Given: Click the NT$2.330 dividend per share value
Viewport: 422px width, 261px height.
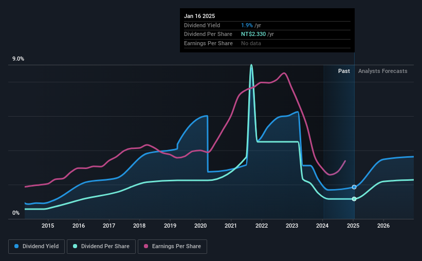Looking at the screenshot, I should coord(253,34).
